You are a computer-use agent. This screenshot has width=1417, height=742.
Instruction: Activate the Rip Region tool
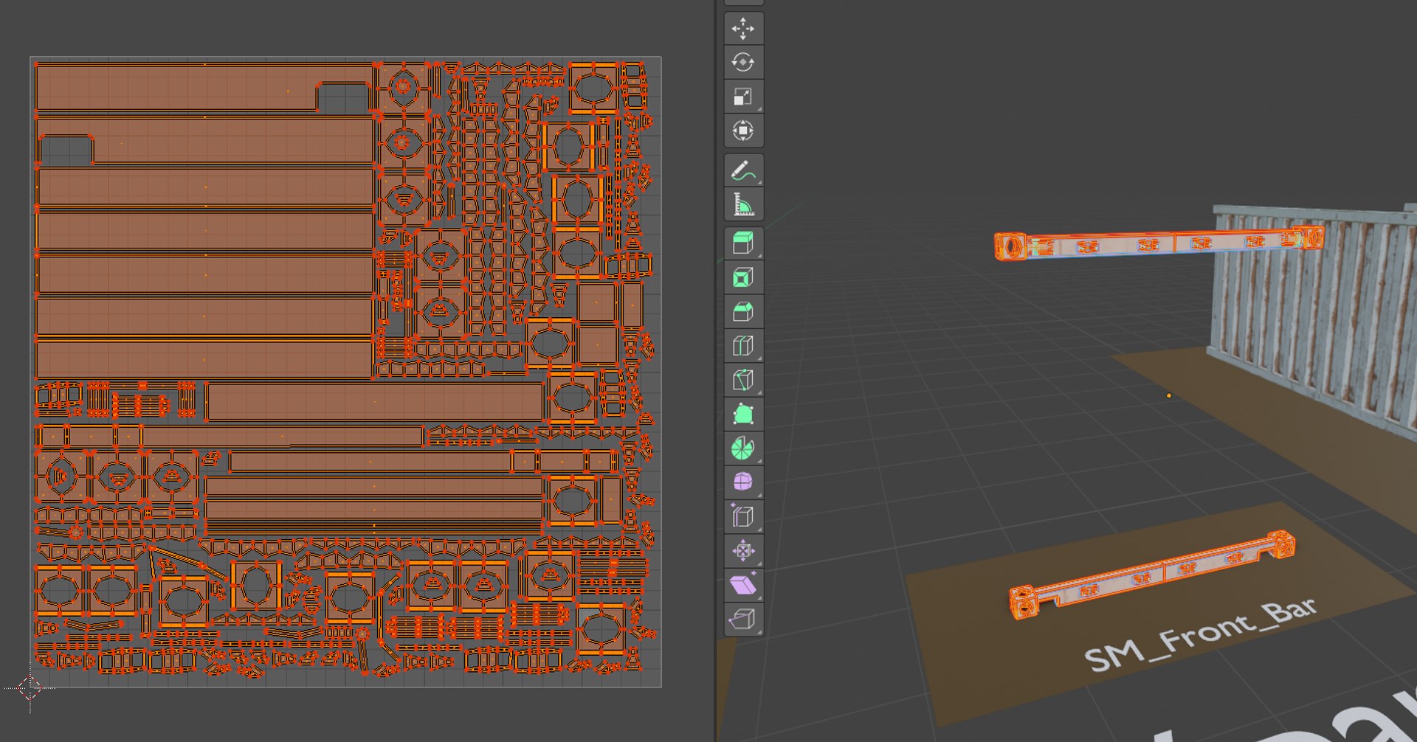[743, 619]
